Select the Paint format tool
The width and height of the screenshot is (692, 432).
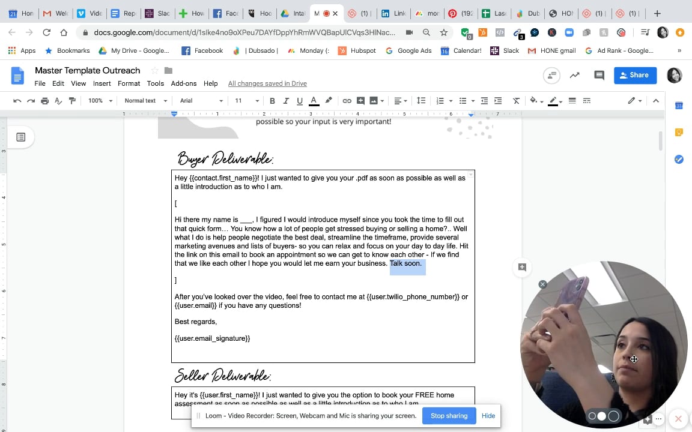coord(72,101)
